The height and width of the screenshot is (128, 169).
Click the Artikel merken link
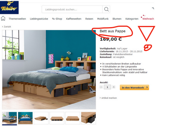pyautogui.click(x=108, y=98)
